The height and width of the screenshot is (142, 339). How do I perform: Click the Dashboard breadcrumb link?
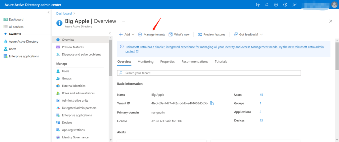click(64, 13)
